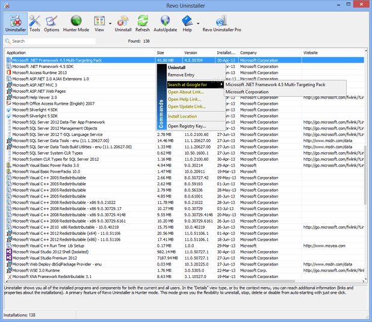Open the Uninstaller section in the toolbar

16,23
